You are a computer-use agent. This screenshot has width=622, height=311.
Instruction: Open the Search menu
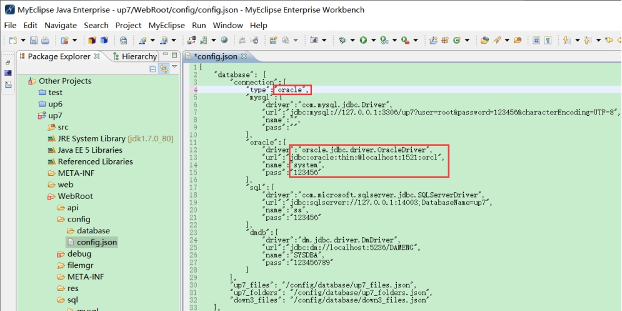tap(96, 25)
